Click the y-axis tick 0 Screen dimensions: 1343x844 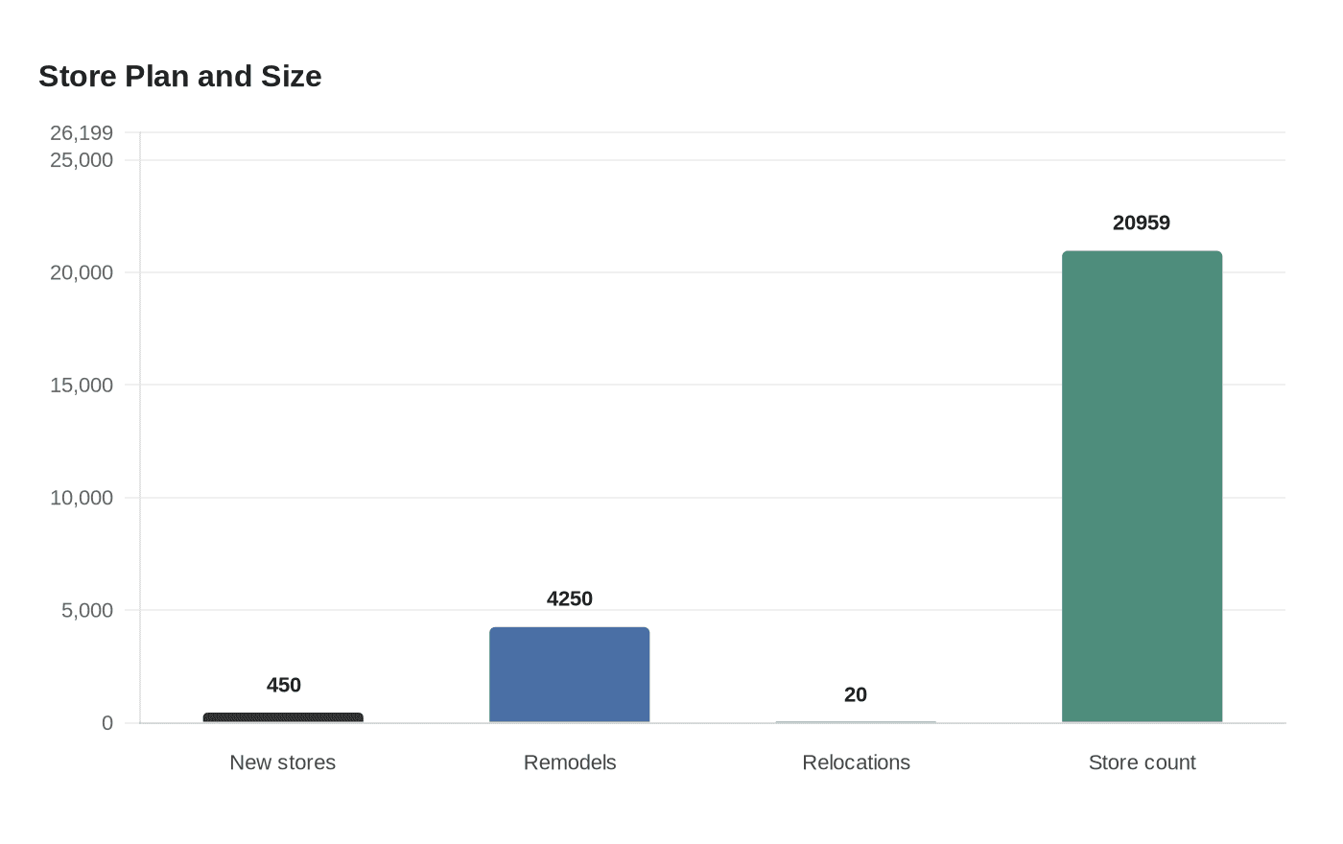[107, 723]
